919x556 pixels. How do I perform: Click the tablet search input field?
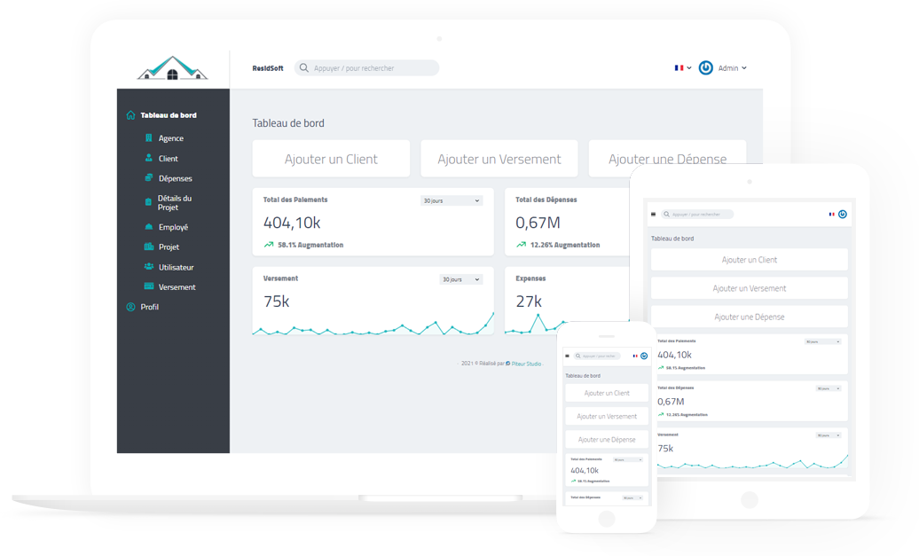697,215
